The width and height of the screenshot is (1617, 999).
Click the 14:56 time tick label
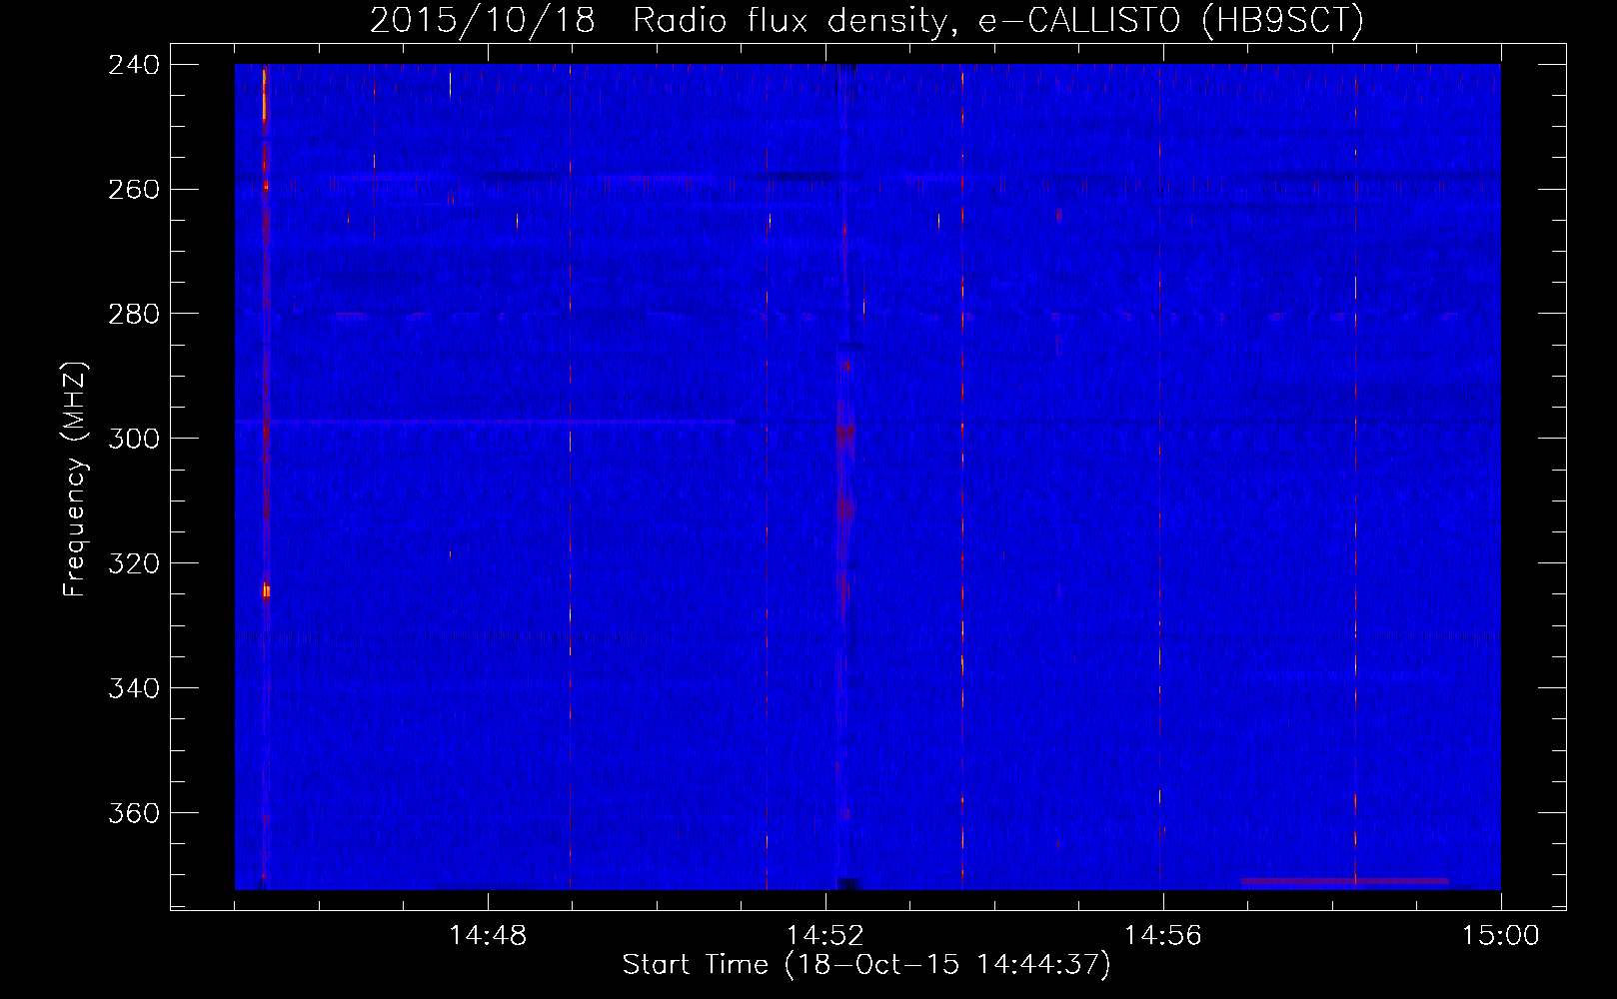click(1163, 936)
